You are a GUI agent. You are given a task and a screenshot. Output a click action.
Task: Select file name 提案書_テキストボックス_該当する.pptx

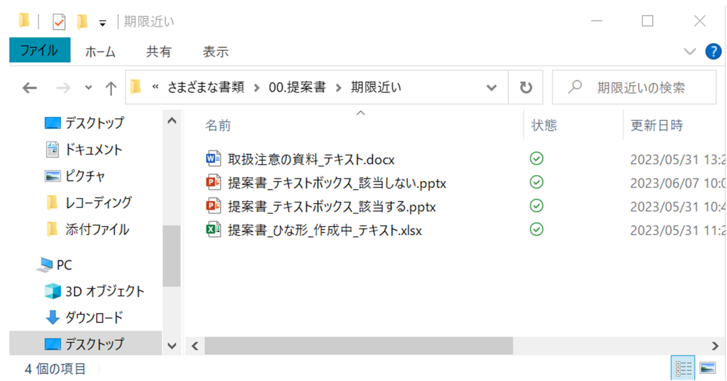pyautogui.click(x=332, y=207)
